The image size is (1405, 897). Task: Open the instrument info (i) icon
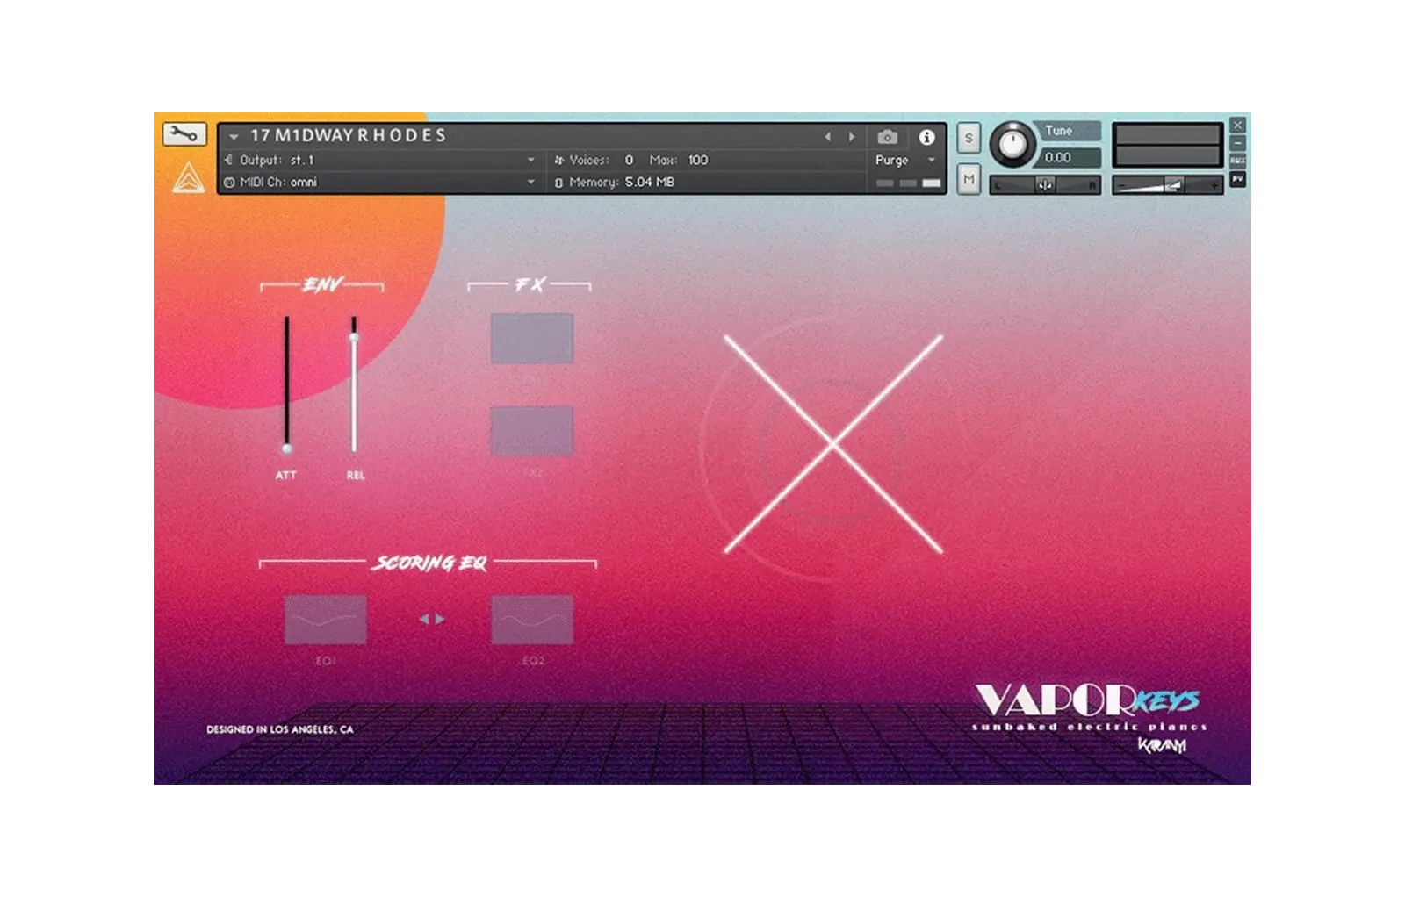point(926,137)
